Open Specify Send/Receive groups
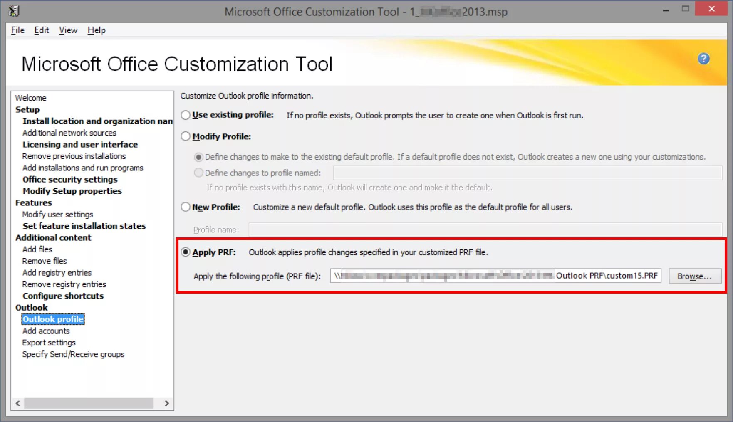Image resolution: width=733 pixels, height=422 pixels. [73, 354]
